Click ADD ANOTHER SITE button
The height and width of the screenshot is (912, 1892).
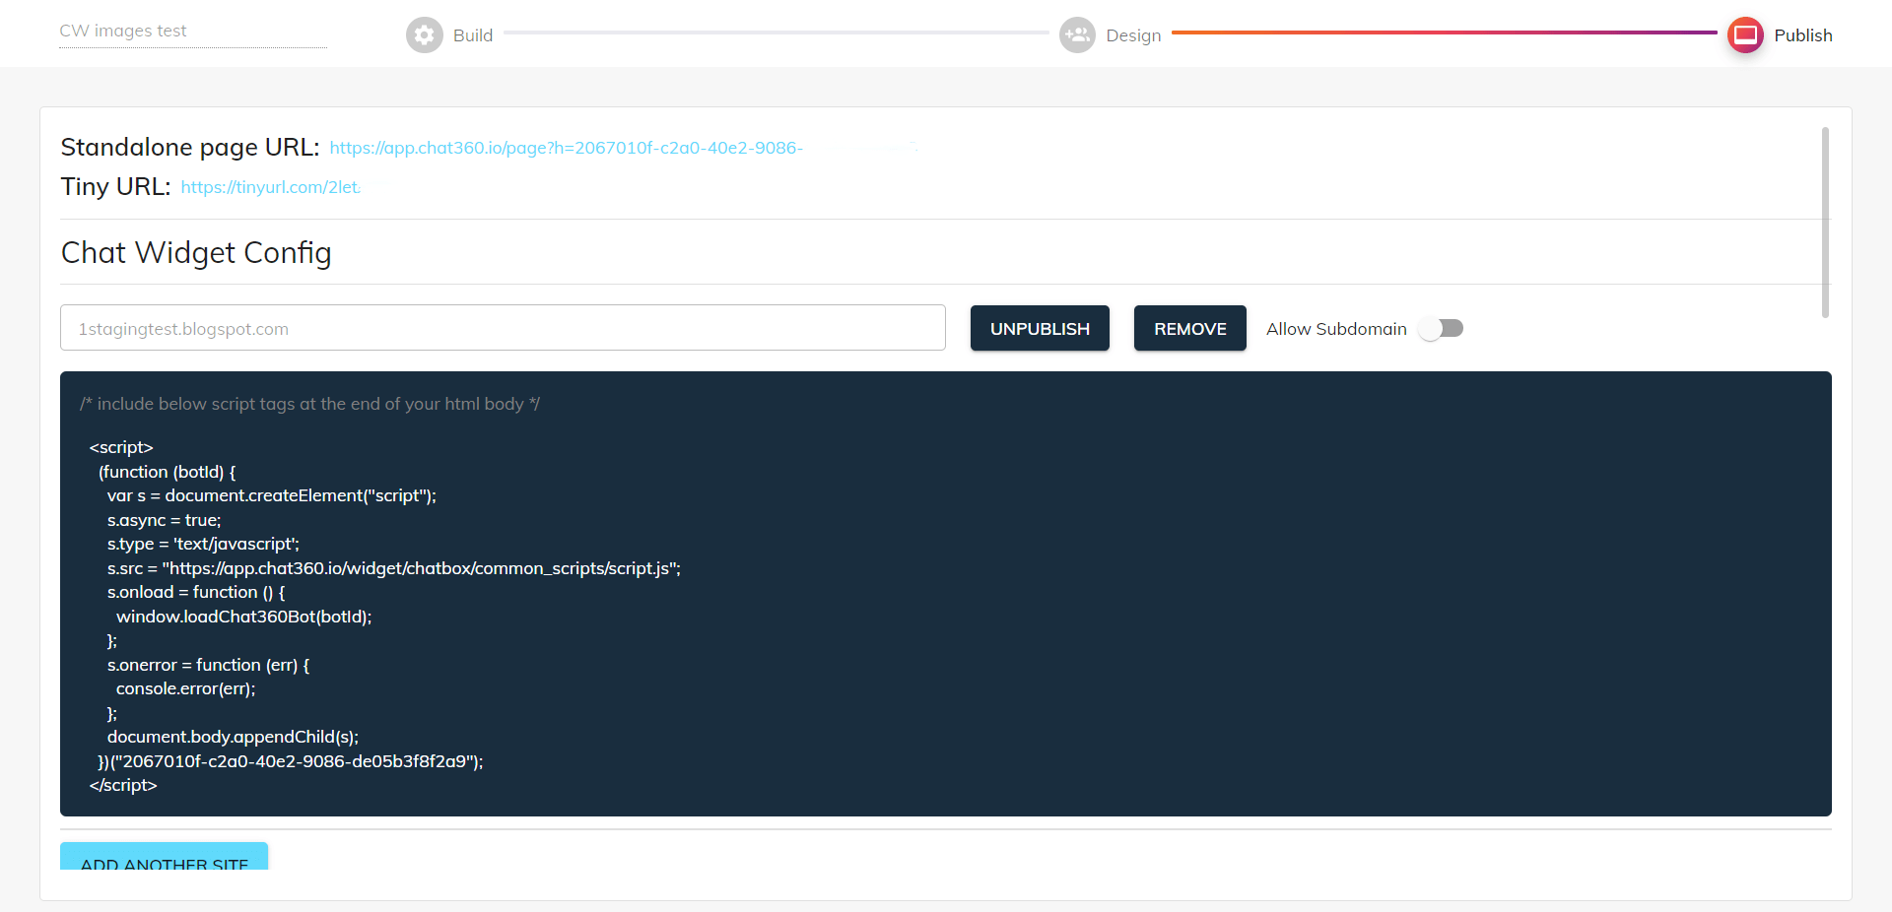click(164, 857)
